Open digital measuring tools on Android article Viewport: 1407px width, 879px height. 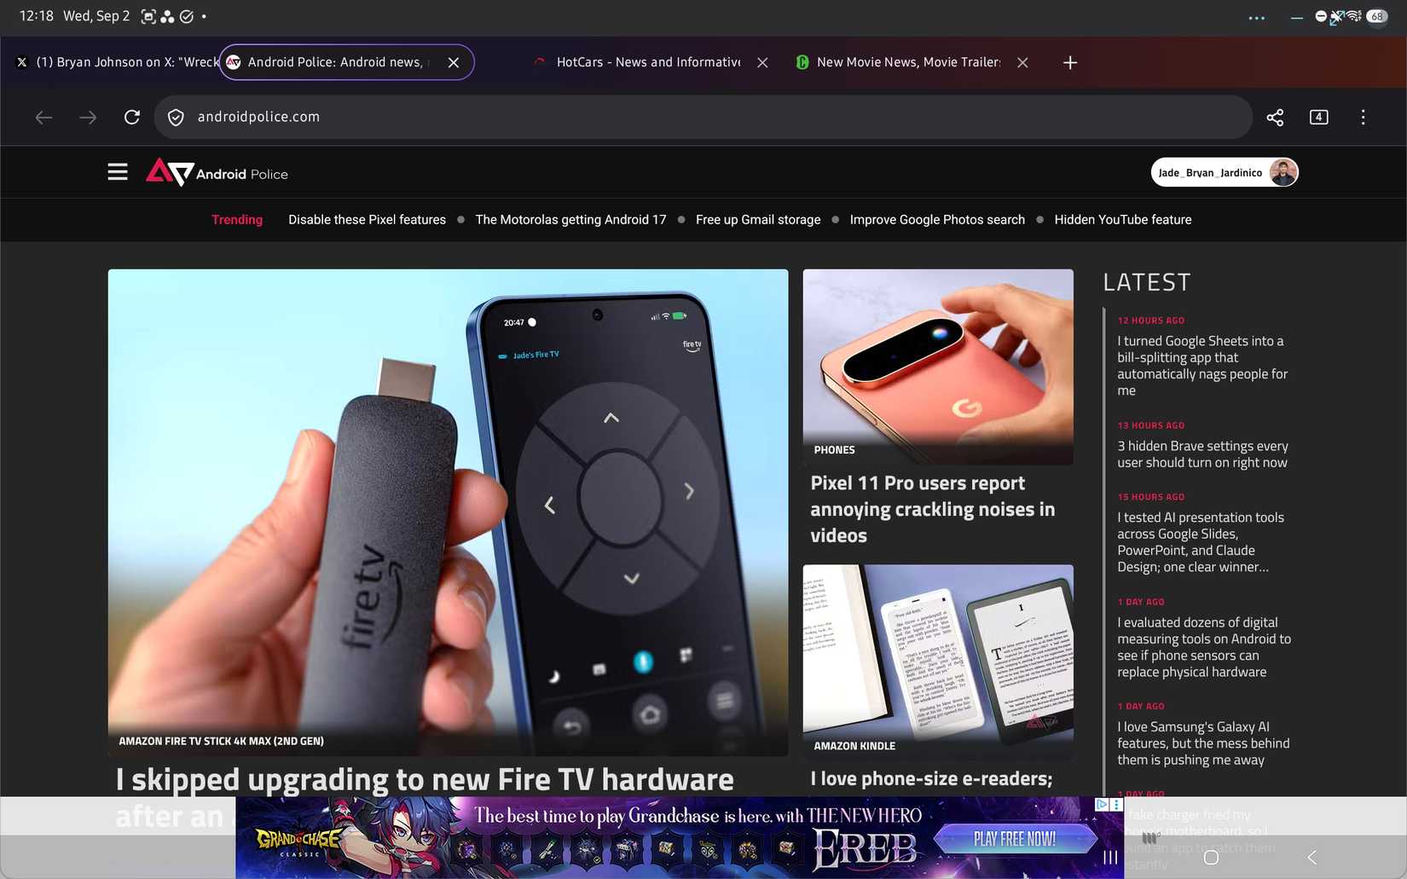(x=1204, y=647)
